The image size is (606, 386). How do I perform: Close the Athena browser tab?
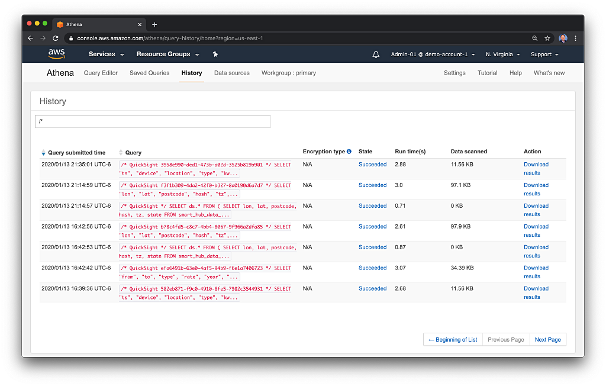[140, 24]
